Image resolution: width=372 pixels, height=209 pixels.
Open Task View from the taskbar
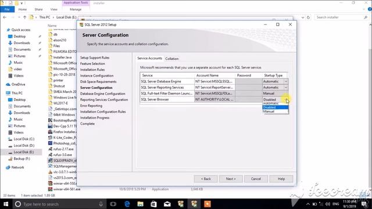coord(113,204)
